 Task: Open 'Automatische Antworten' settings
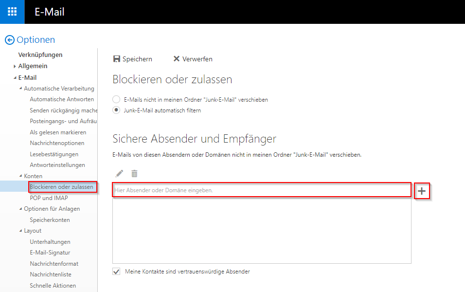tap(62, 99)
